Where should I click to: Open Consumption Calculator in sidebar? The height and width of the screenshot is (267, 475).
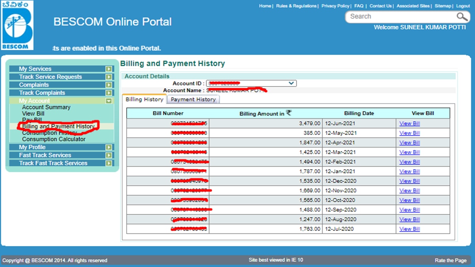click(54, 139)
